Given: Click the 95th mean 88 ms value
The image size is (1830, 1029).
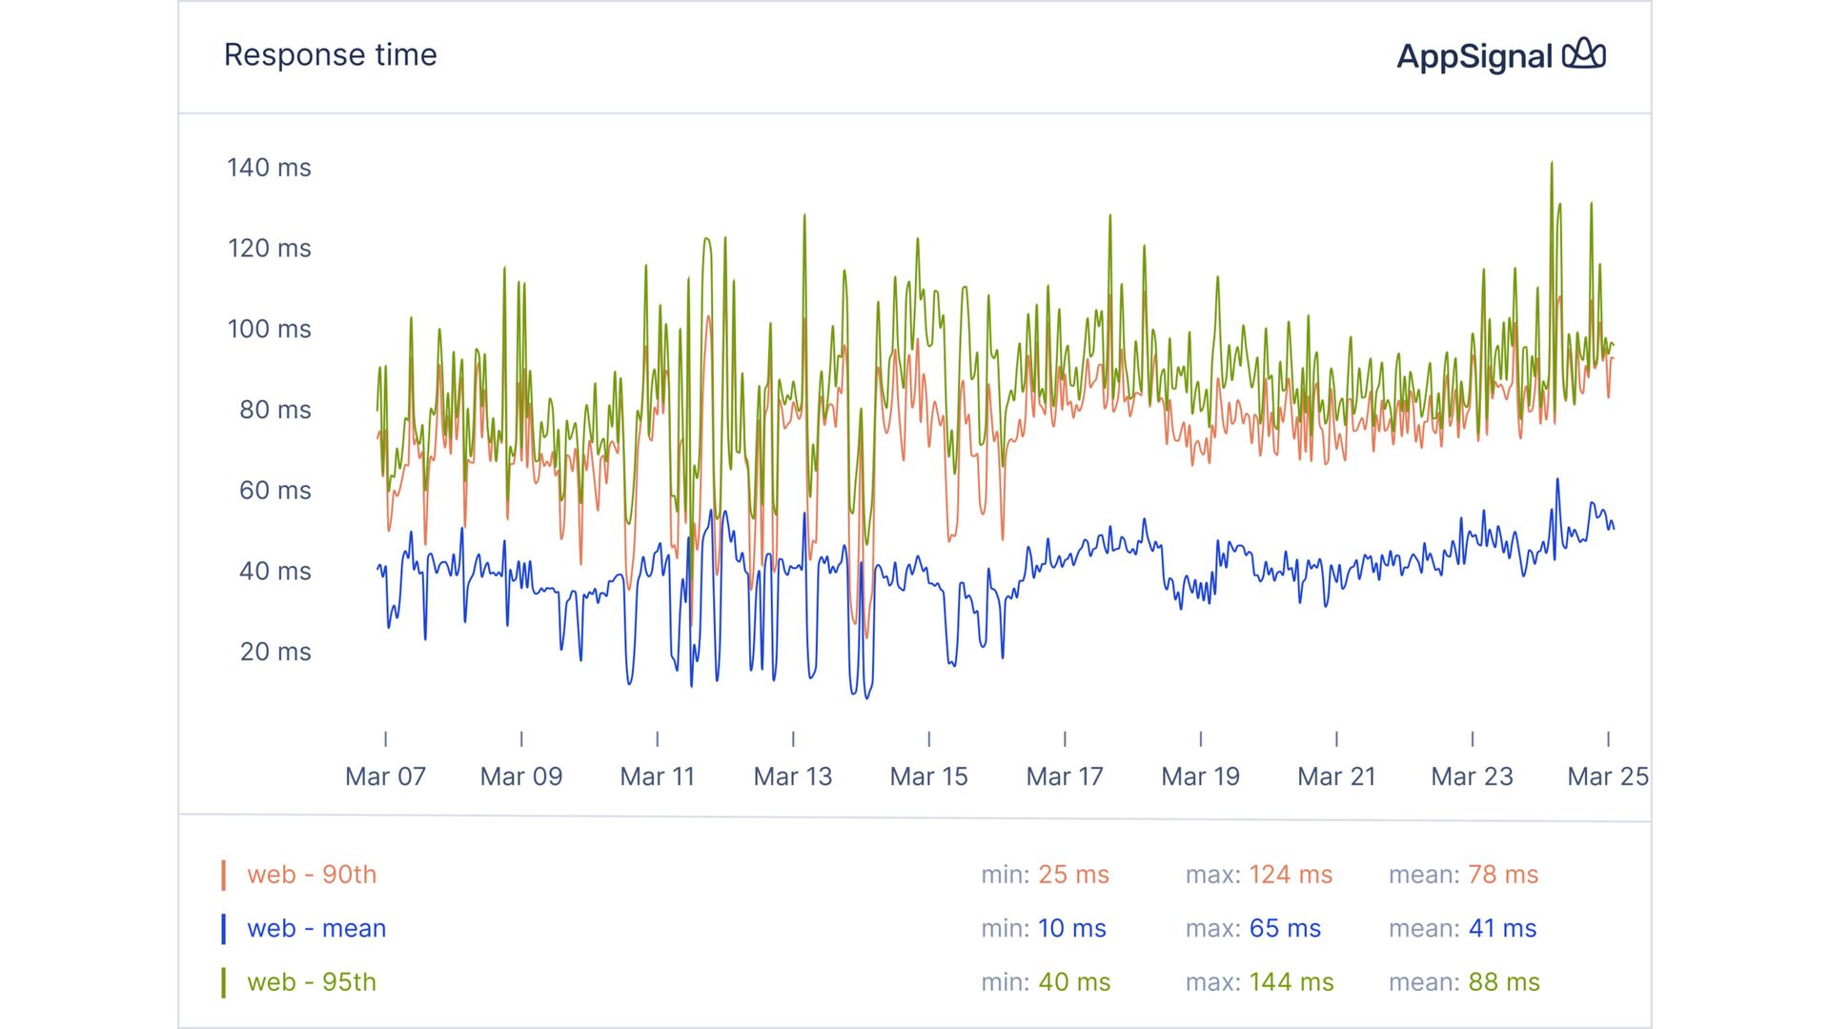Looking at the screenshot, I should click(1504, 982).
